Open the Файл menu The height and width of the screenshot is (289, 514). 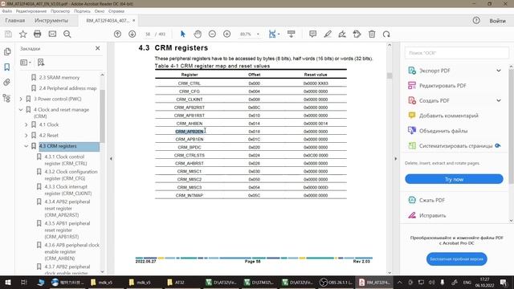tap(7, 11)
